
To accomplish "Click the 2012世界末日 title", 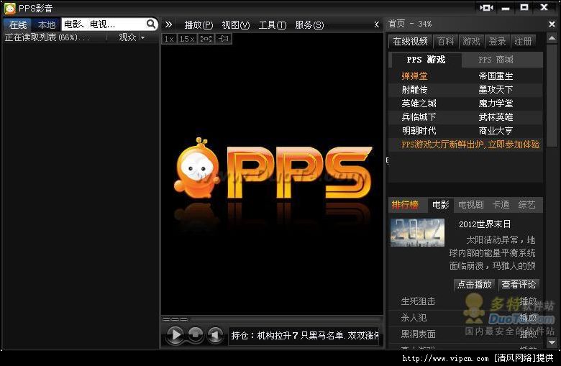I will [x=485, y=224].
